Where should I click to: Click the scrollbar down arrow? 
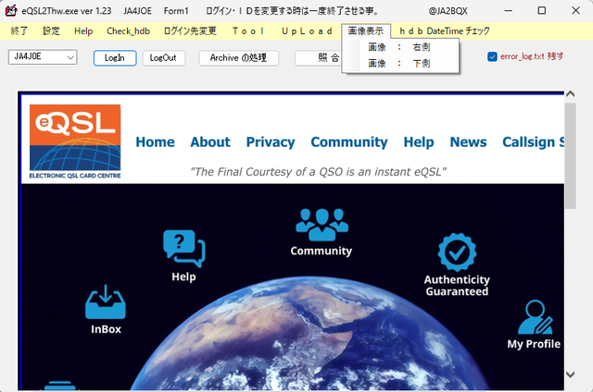[x=571, y=374]
